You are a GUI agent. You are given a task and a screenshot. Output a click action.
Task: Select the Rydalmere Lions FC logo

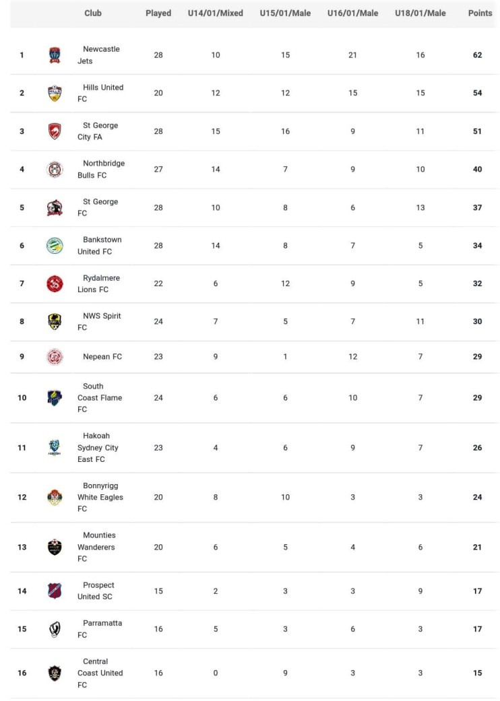(55, 283)
